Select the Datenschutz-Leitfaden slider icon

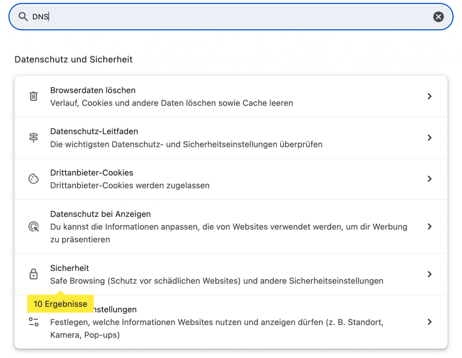[x=34, y=138]
